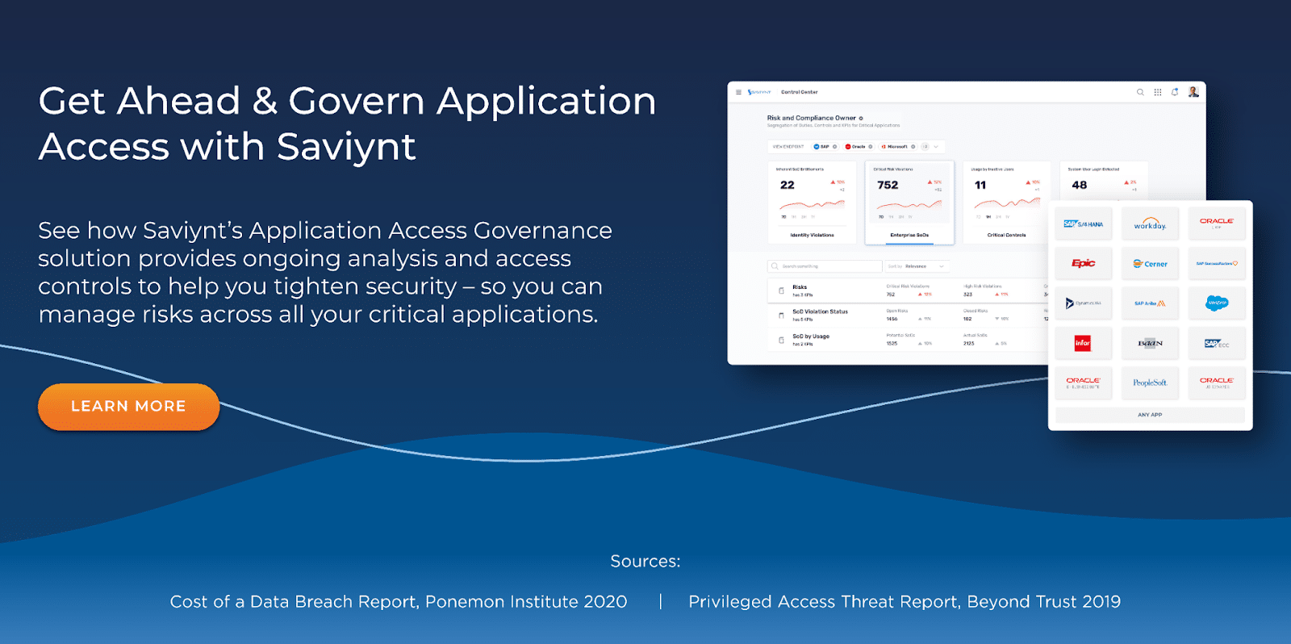
Task: Select the Infor app tile
Action: [x=1083, y=343]
